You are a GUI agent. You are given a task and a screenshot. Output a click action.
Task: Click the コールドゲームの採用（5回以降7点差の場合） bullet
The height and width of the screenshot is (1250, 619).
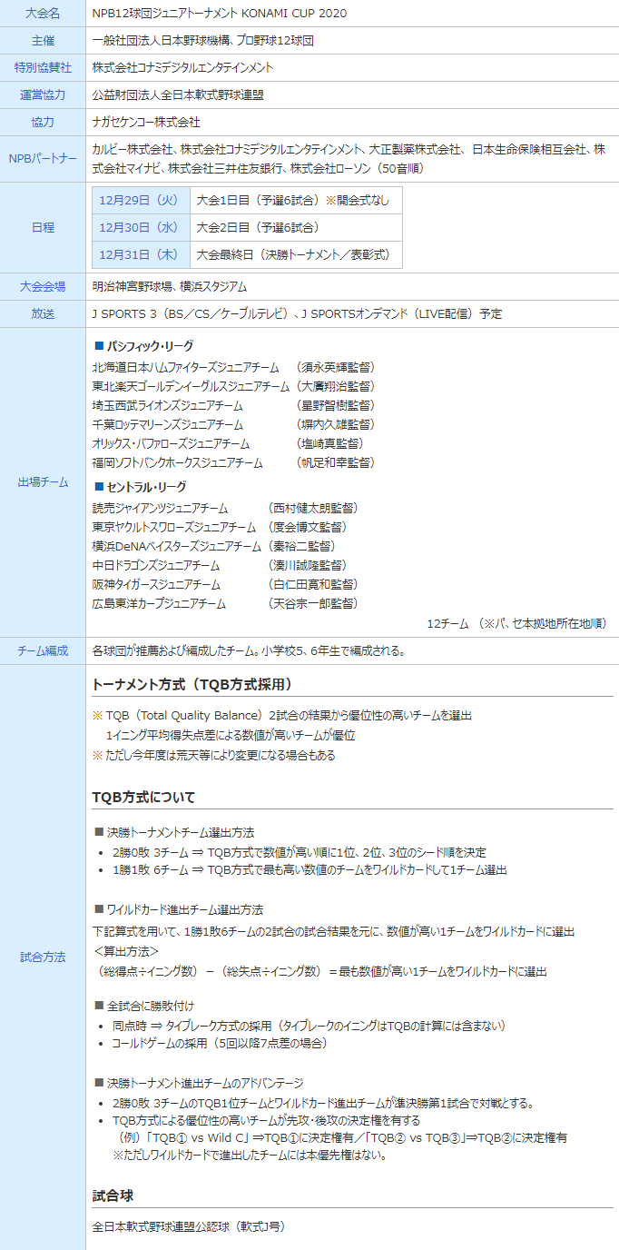point(220,1043)
